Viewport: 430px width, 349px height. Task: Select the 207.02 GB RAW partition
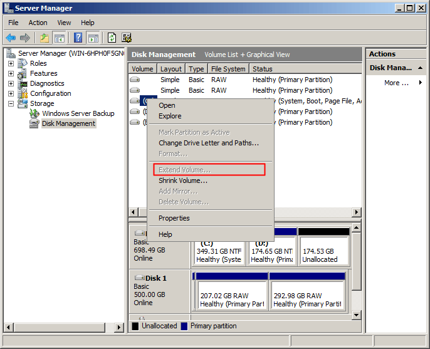click(x=232, y=291)
